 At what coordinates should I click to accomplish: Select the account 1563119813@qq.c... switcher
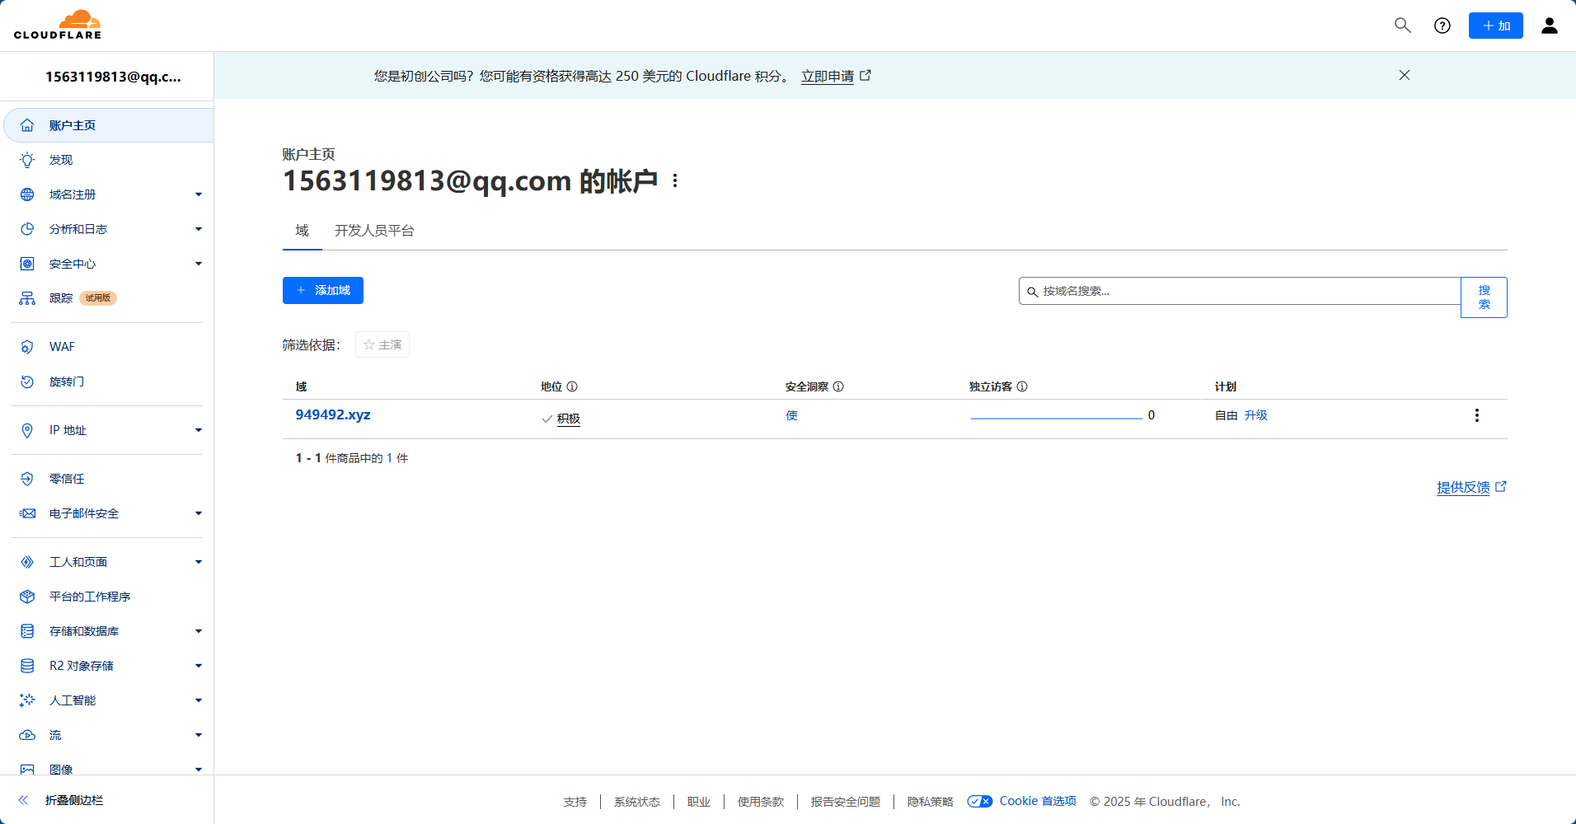(x=113, y=77)
